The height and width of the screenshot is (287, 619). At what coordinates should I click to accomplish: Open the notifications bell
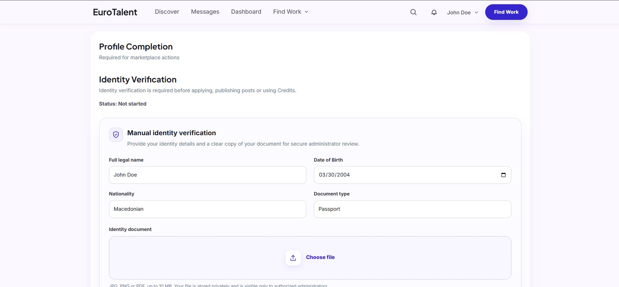click(434, 12)
